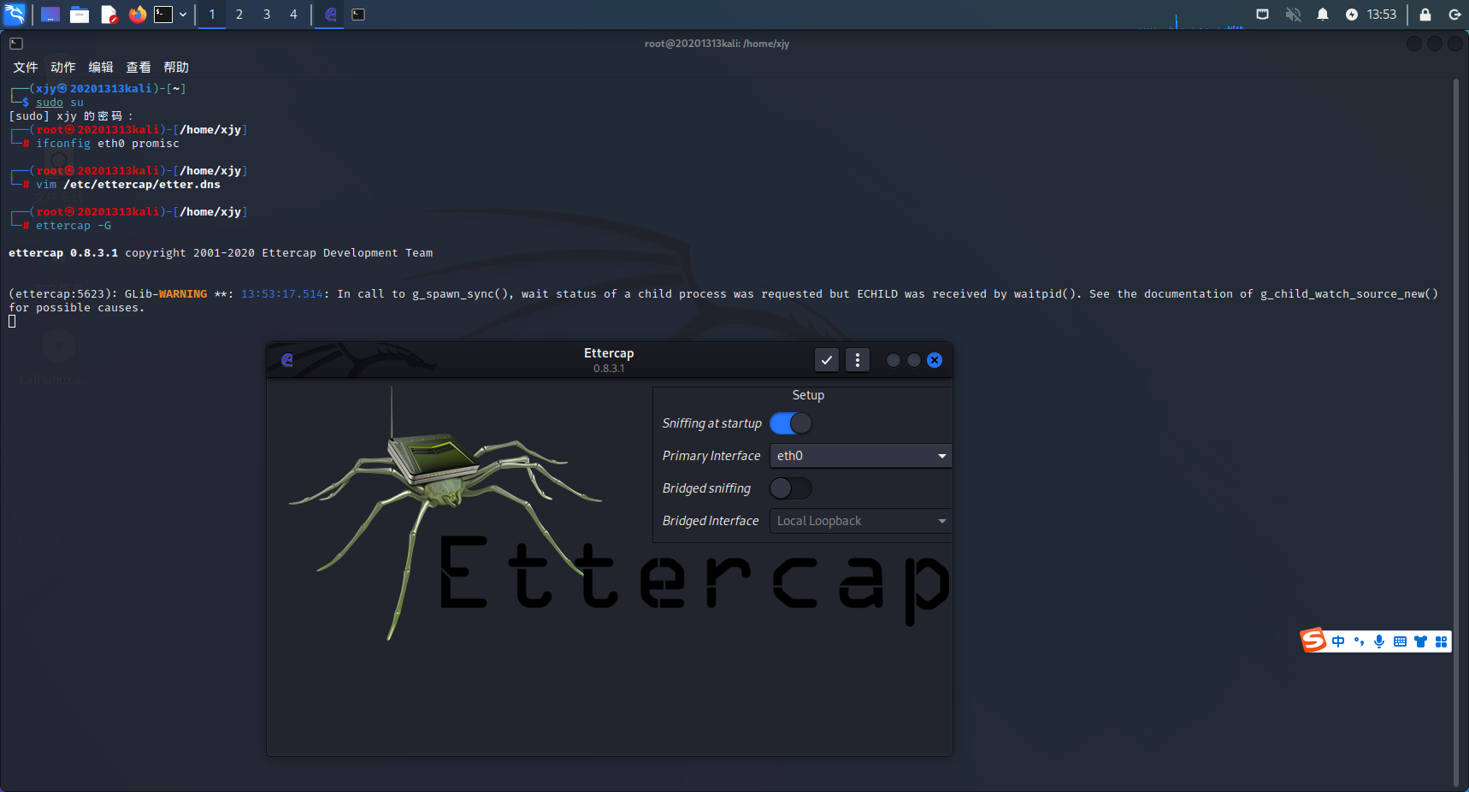This screenshot has height=792, width=1469.
Task: Click the Bridged sniffing label
Action: (x=707, y=488)
